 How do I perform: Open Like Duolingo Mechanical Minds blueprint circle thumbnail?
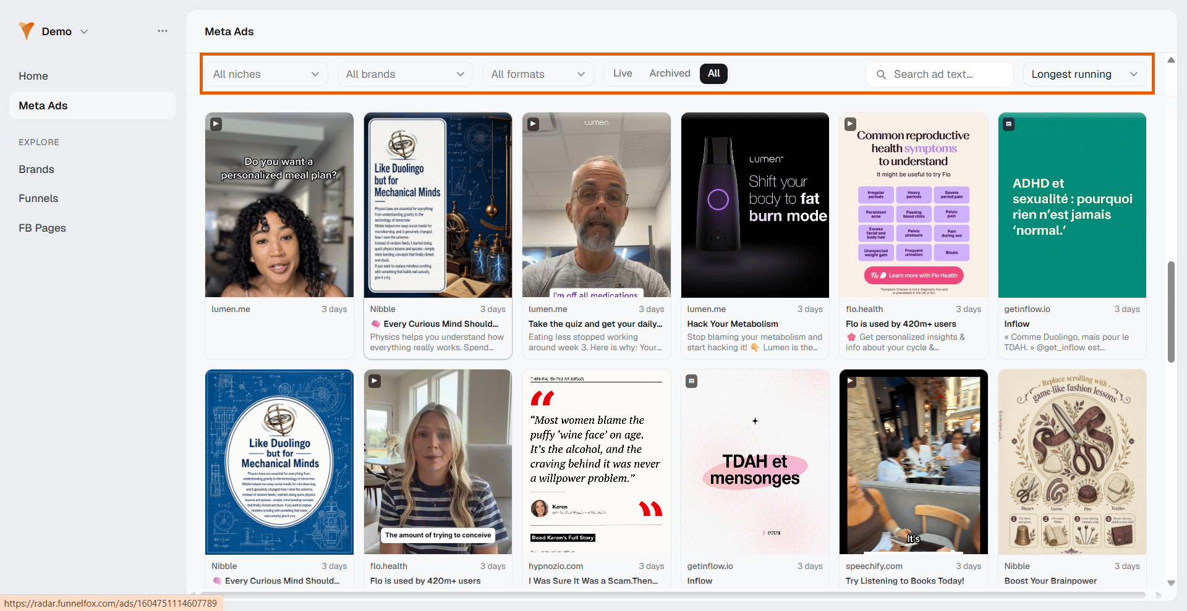279,462
